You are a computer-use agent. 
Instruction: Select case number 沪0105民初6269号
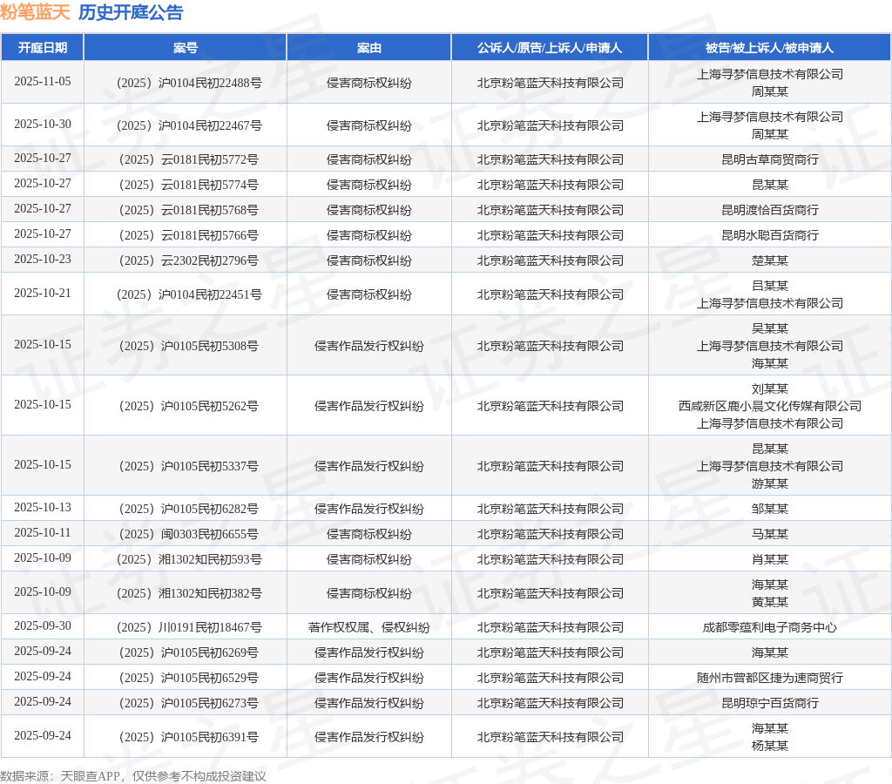(189, 652)
